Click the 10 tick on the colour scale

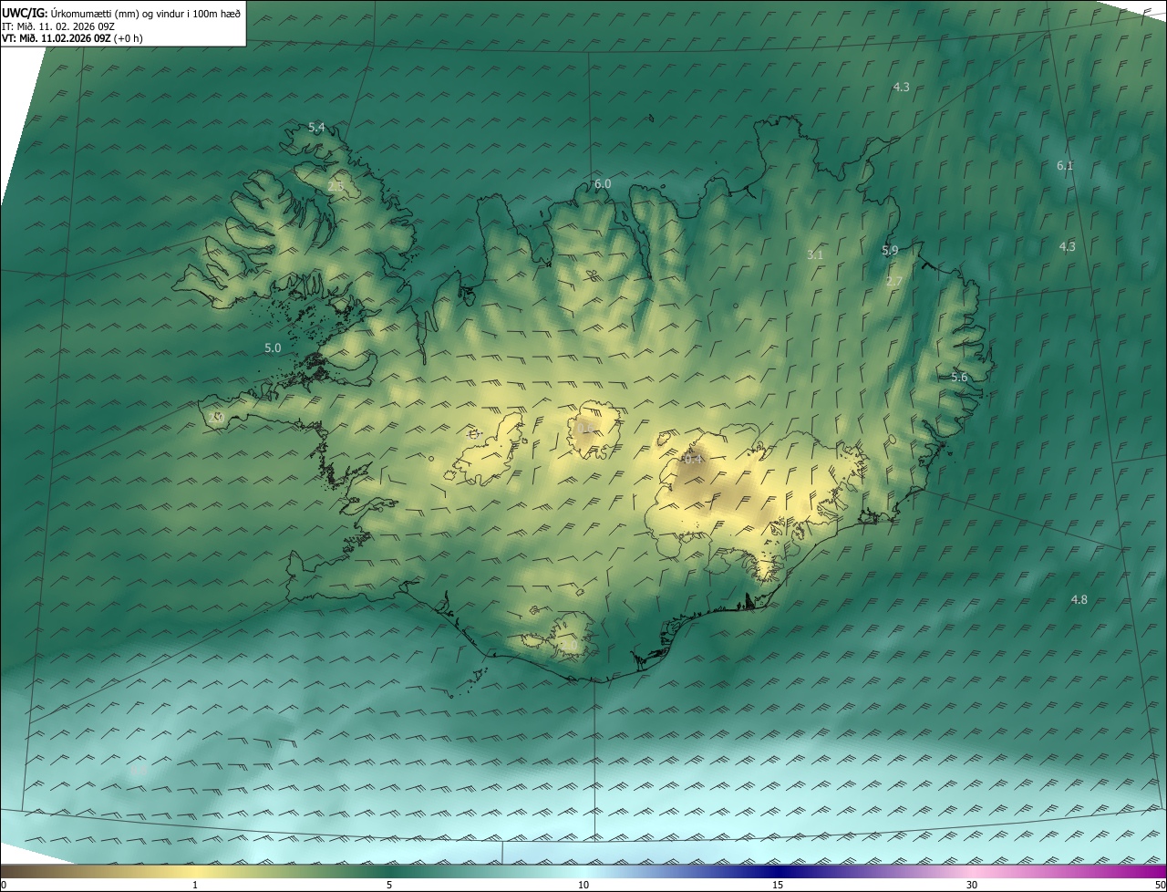(583, 885)
